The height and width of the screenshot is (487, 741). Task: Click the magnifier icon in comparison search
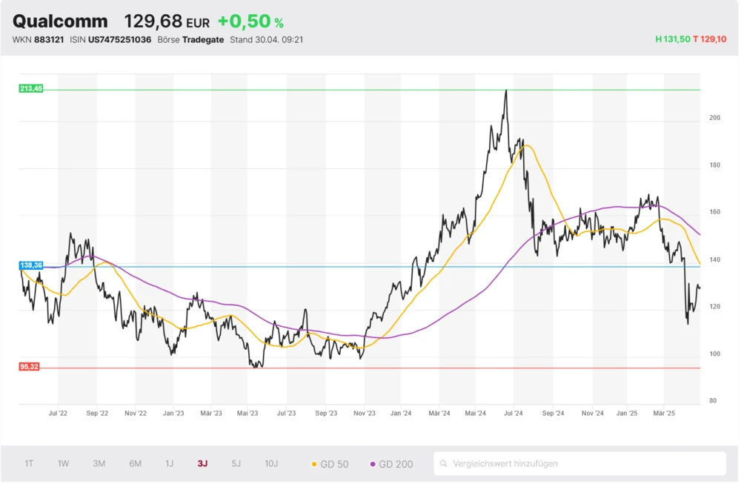coord(444,464)
